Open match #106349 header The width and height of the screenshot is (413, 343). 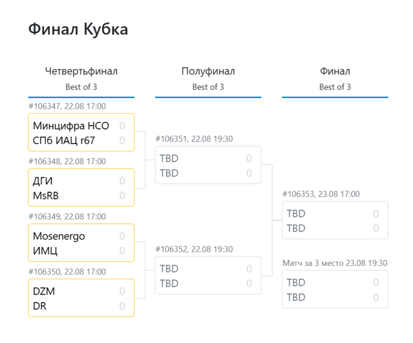tap(67, 216)
